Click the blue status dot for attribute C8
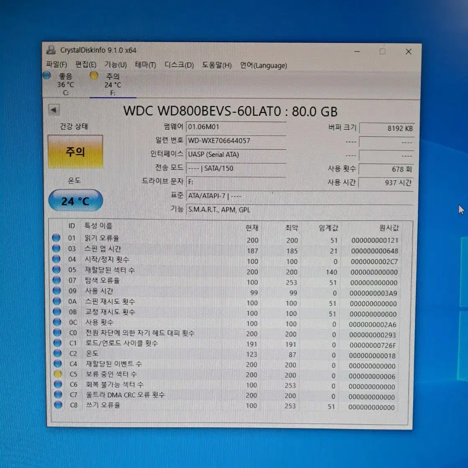Screen dimensions: 468x468 pos(58,405)
